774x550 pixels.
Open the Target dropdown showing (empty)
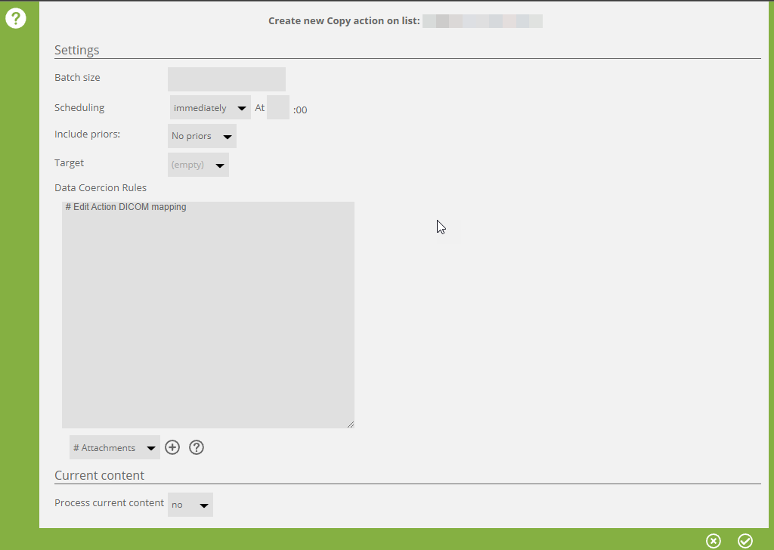tap(198, 165)
